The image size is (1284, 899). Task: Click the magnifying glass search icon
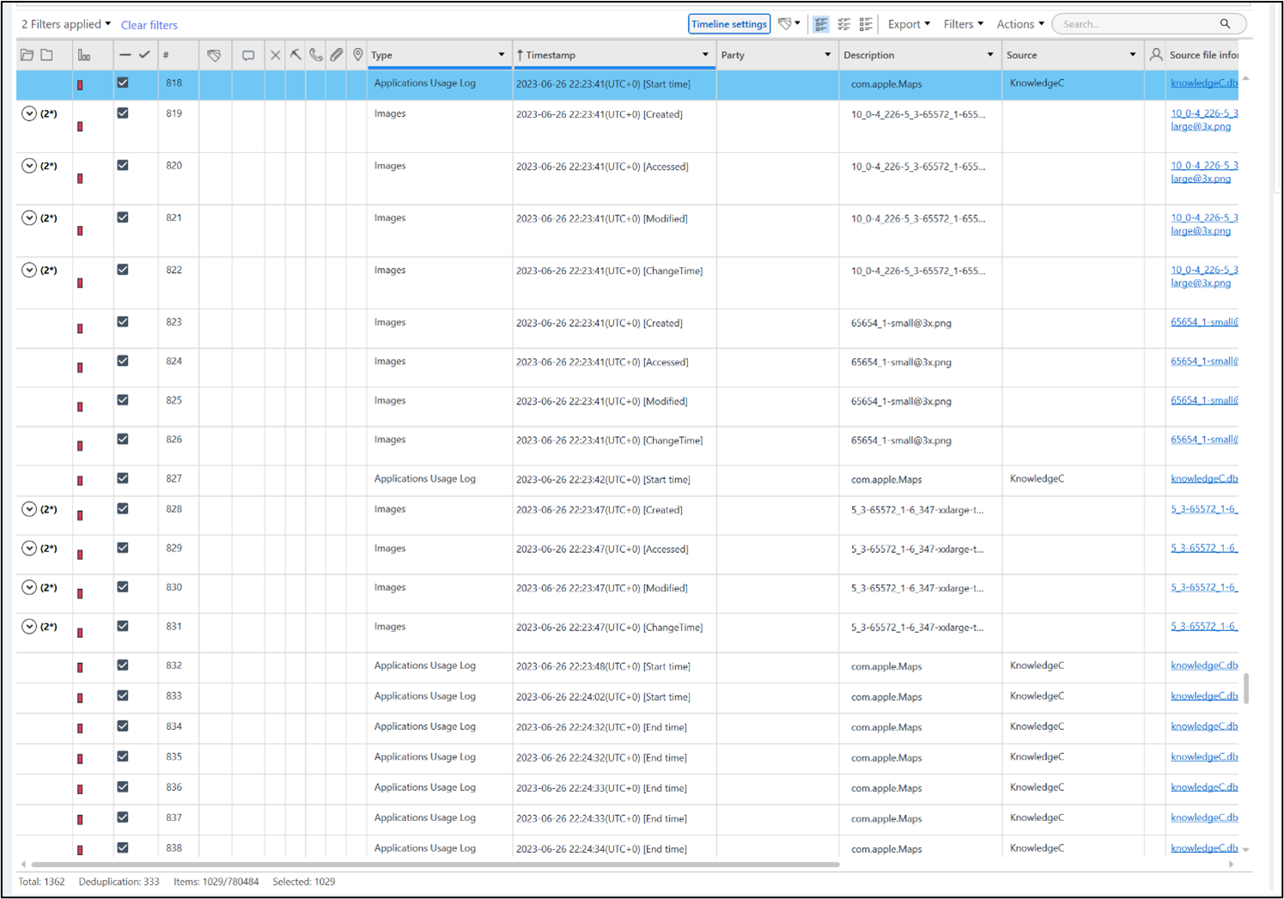(1226, 24)
